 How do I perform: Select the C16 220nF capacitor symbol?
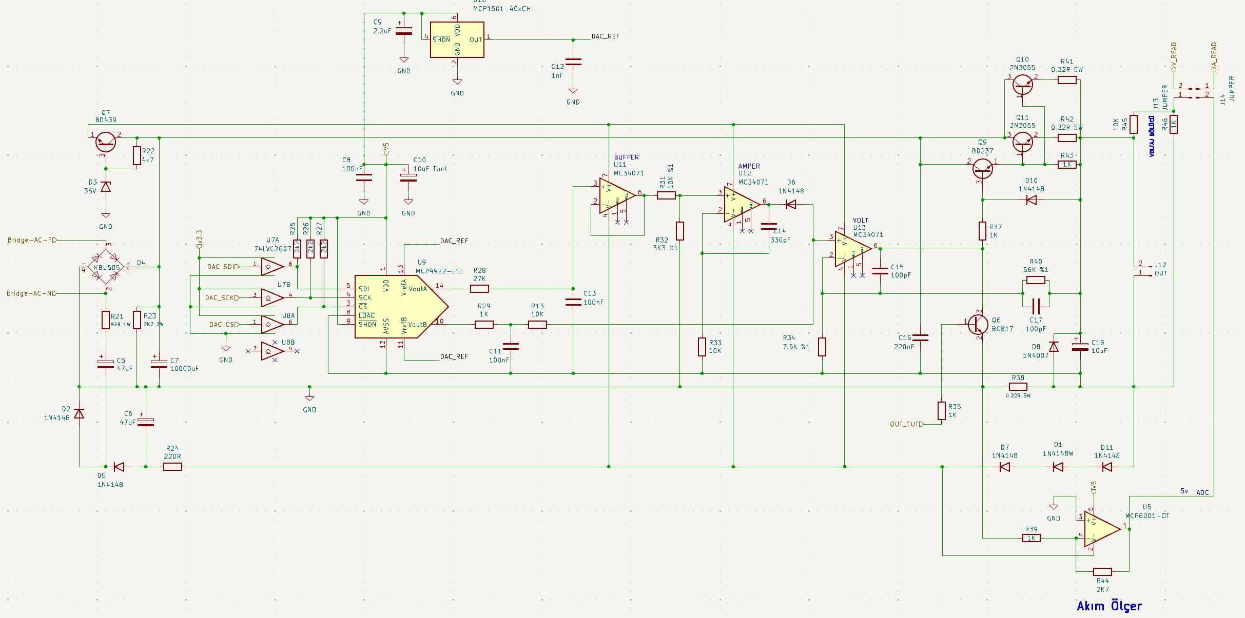920,337
